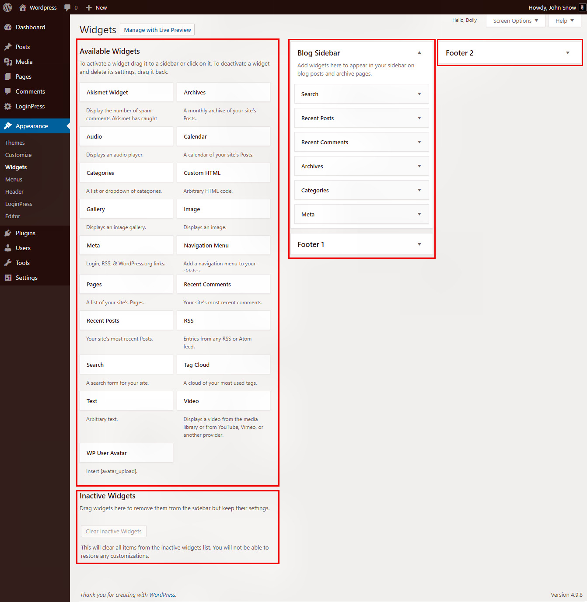
Task: Open the comments bubble icon in the admin bar
Action: (x=67, y=7)
